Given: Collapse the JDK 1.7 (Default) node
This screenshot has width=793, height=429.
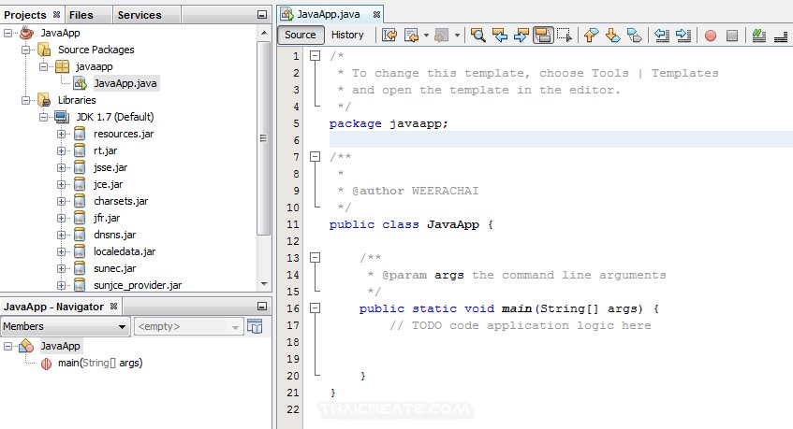Looking at the screenshot, I should click(43, 117).
